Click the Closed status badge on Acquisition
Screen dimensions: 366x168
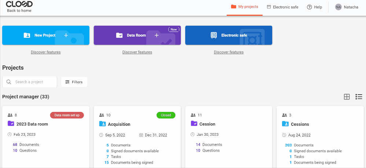click(166, 115)
